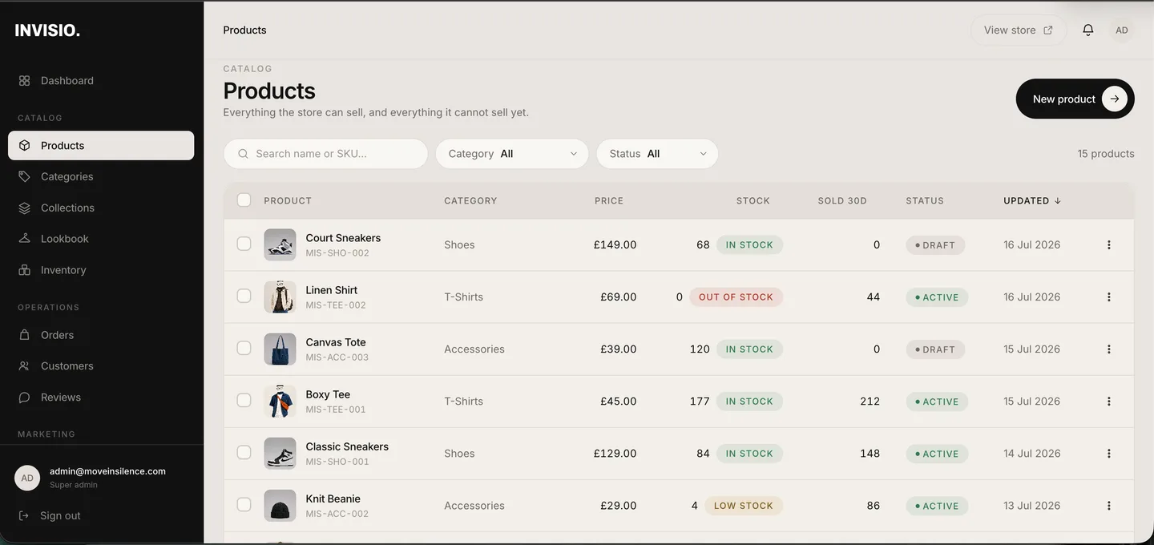Go to Dashboard in the sidebar
This screenshot has height=545, width=1154.
101,80
